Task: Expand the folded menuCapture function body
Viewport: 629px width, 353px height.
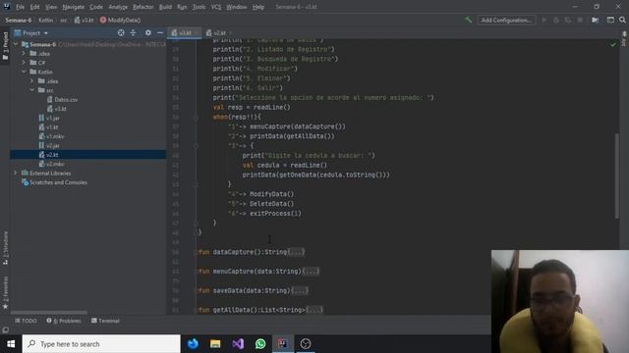Action: tap(311, 271)
